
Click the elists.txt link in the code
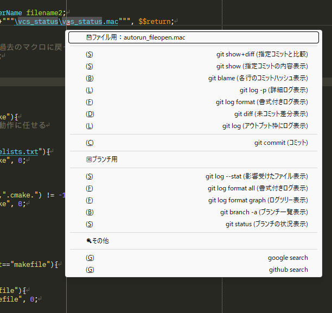point(19,152)
